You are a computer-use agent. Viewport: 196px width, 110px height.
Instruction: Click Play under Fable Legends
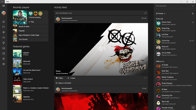pos(31,22)
